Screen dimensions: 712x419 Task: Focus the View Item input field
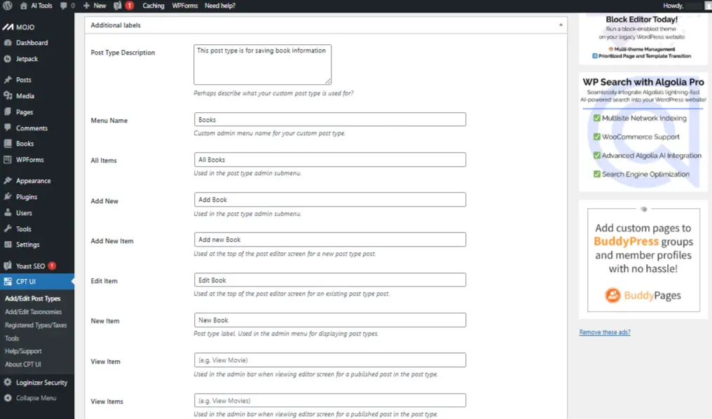click(329, 360)
